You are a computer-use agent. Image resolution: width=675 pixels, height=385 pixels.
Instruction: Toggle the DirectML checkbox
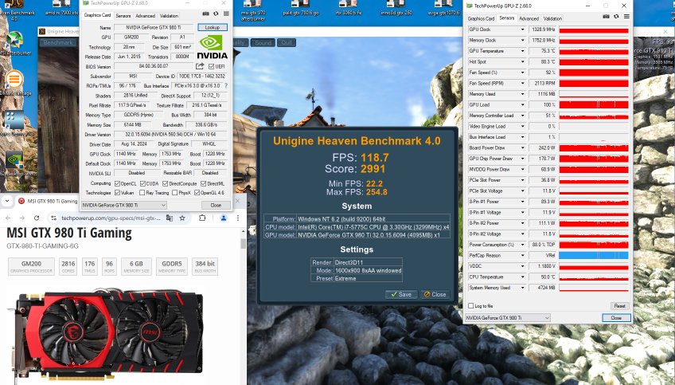click(203, 183)
